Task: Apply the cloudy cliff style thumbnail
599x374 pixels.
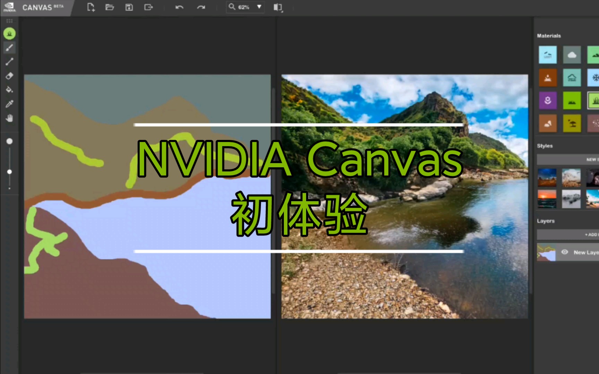Action: coord(571,178)
